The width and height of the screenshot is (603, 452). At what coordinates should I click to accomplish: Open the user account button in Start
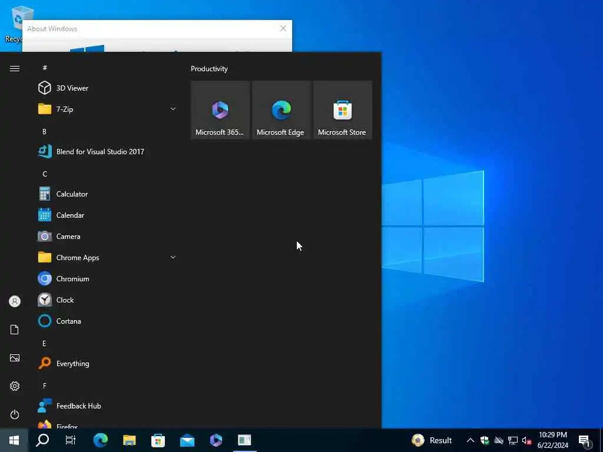tap(15, 301)
